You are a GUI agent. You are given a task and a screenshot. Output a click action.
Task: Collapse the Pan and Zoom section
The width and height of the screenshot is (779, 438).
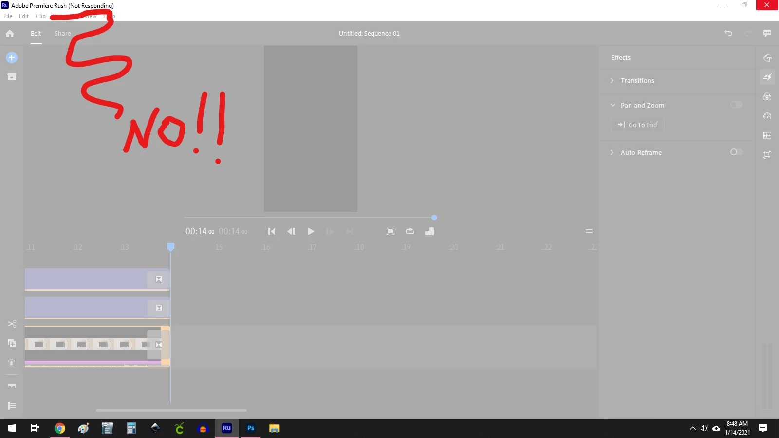coord(612,105)
